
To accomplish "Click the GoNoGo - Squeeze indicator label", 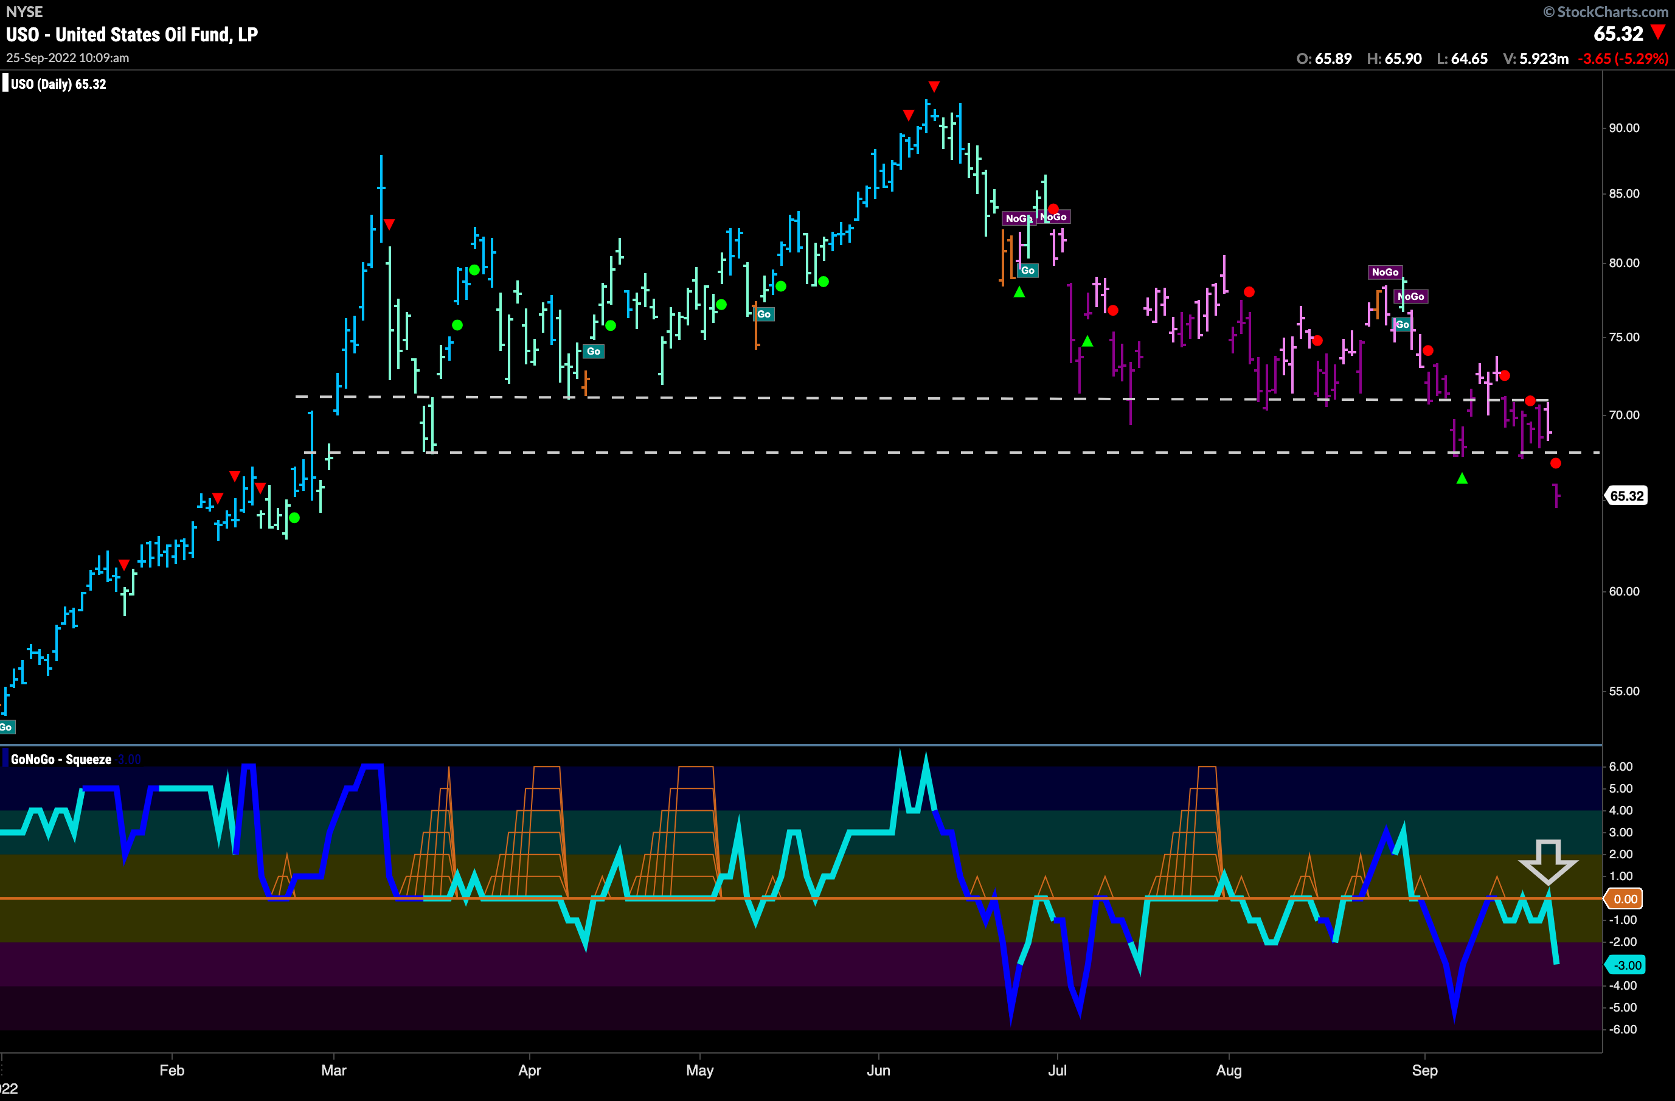I will coord(61,760).
